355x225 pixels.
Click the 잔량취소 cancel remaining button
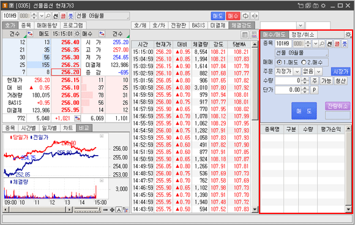[x=338, y=106]
